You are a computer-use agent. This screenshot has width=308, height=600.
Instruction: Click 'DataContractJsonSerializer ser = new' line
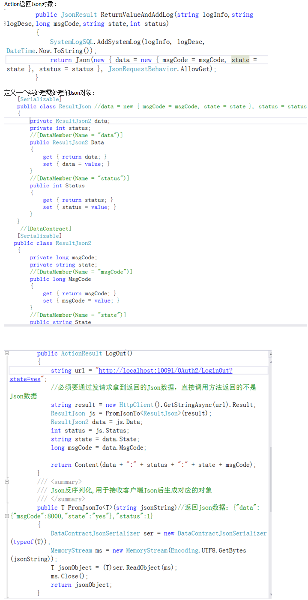point(158,534)
